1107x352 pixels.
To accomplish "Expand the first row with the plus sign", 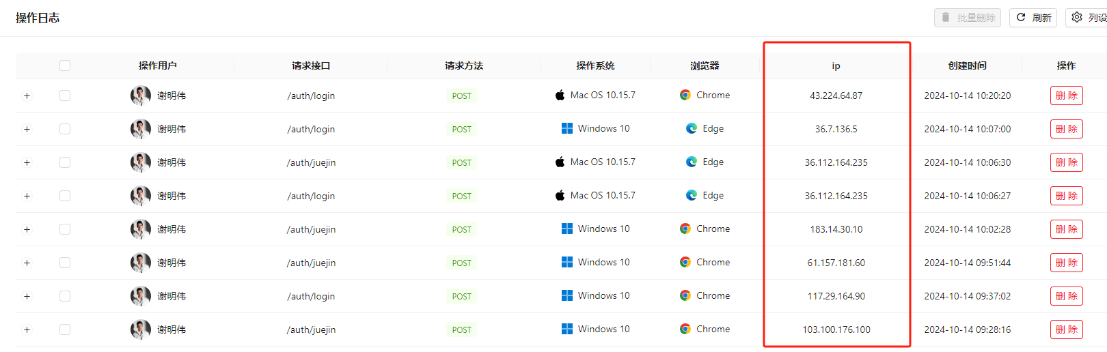I will [x=27, y=96].
